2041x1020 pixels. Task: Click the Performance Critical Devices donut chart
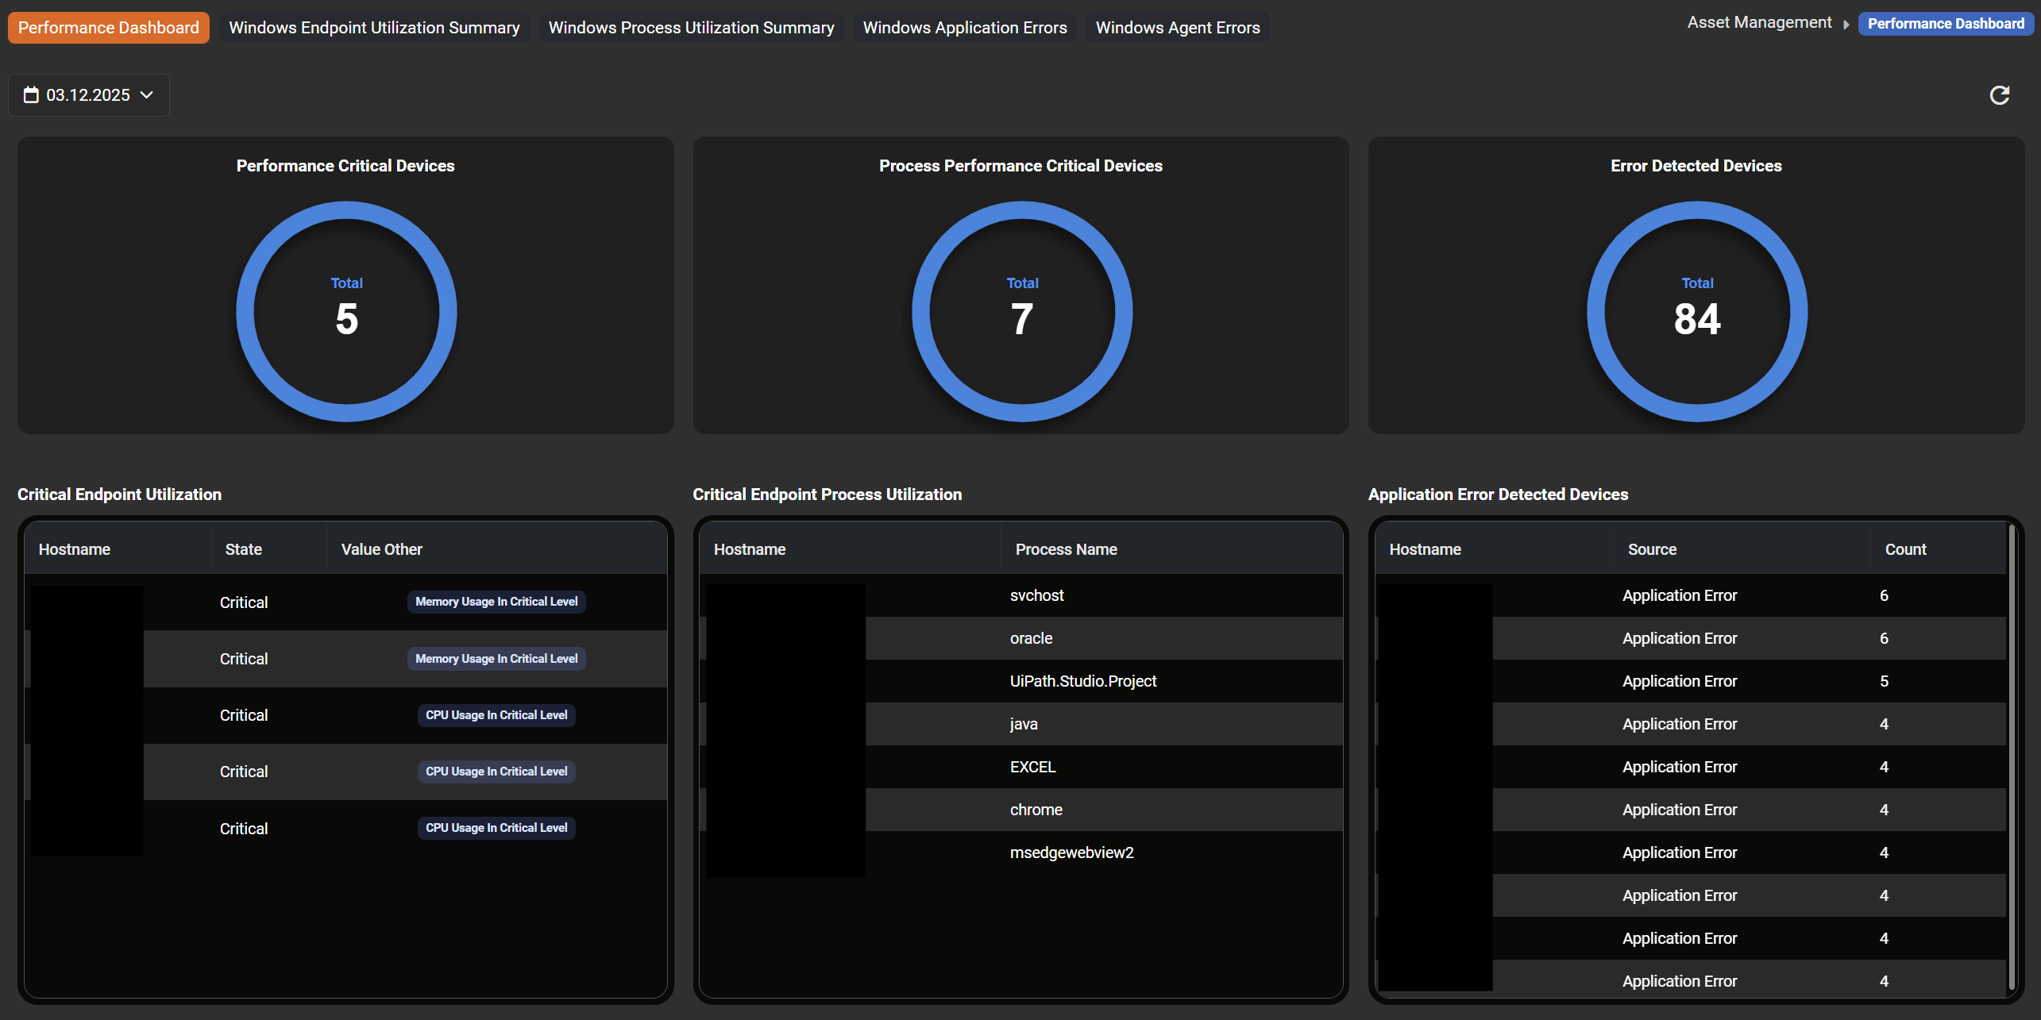click(346, 311)
